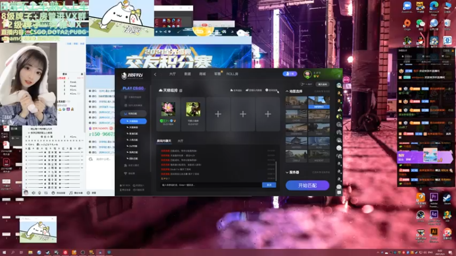Screen dimensions: 456x256
Task: Start matchmaking with 开始匹配
Action: pos(307,185)
